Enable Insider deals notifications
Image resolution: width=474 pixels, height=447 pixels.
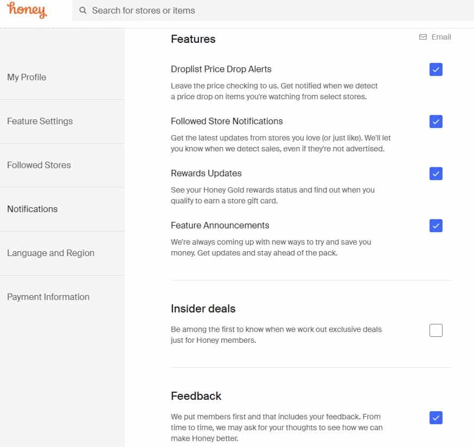[435, 330]
